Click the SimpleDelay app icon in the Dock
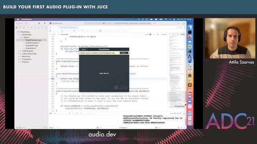The height and width of the screenshot is (144, 257). click(x=190, y=106)
